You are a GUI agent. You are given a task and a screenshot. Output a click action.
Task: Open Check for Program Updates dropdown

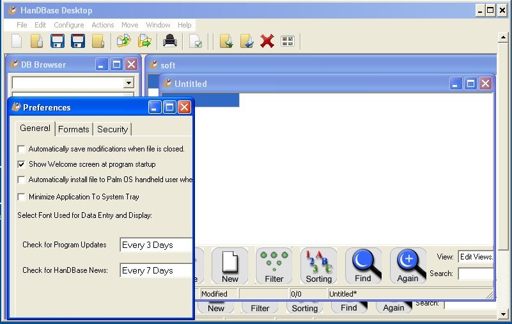click(156, 245)
